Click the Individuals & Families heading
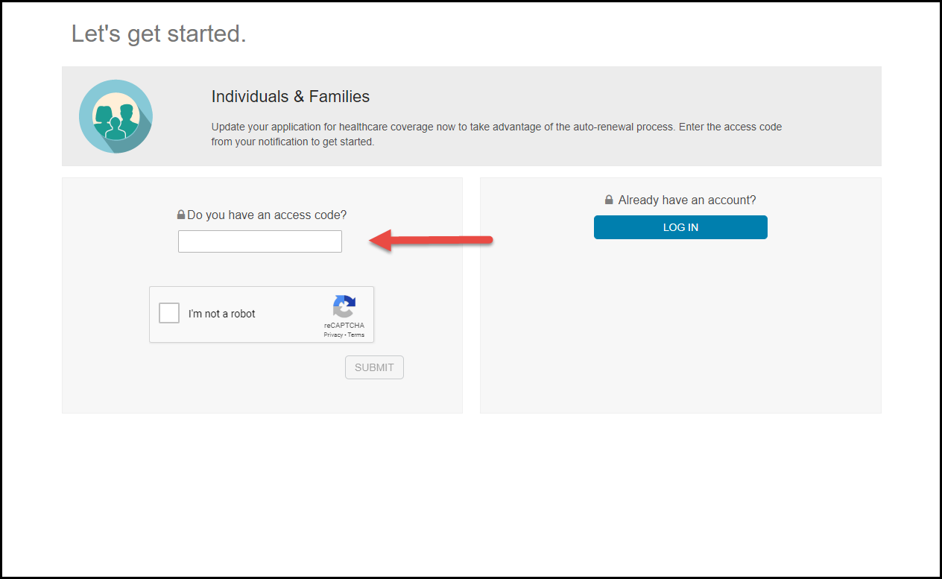Viewport: 942px width, 579px height. 291,97
